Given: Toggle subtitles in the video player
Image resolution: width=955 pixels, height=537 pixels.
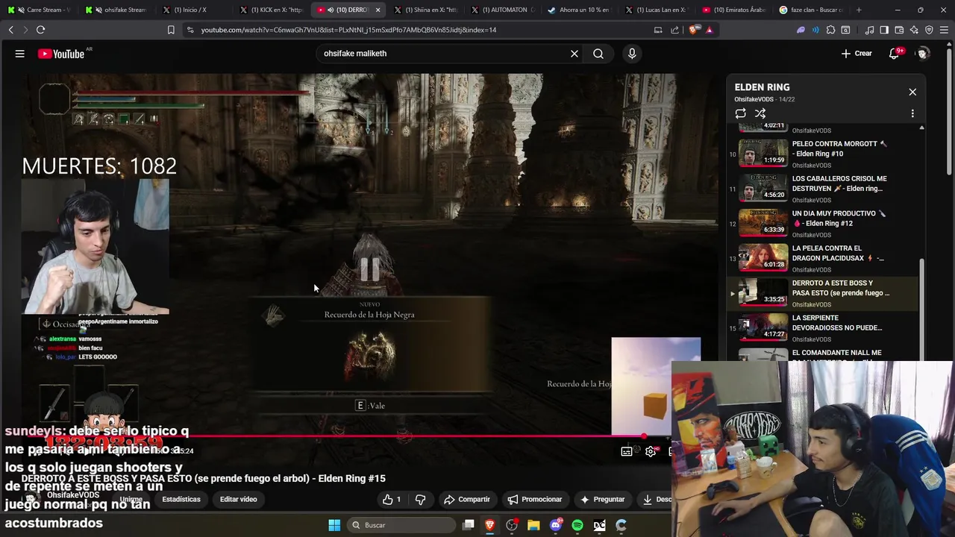Looking at the screenshot, I should click(627, 451).
